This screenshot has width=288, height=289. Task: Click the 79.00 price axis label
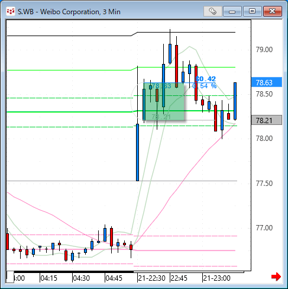pos(264,50)
